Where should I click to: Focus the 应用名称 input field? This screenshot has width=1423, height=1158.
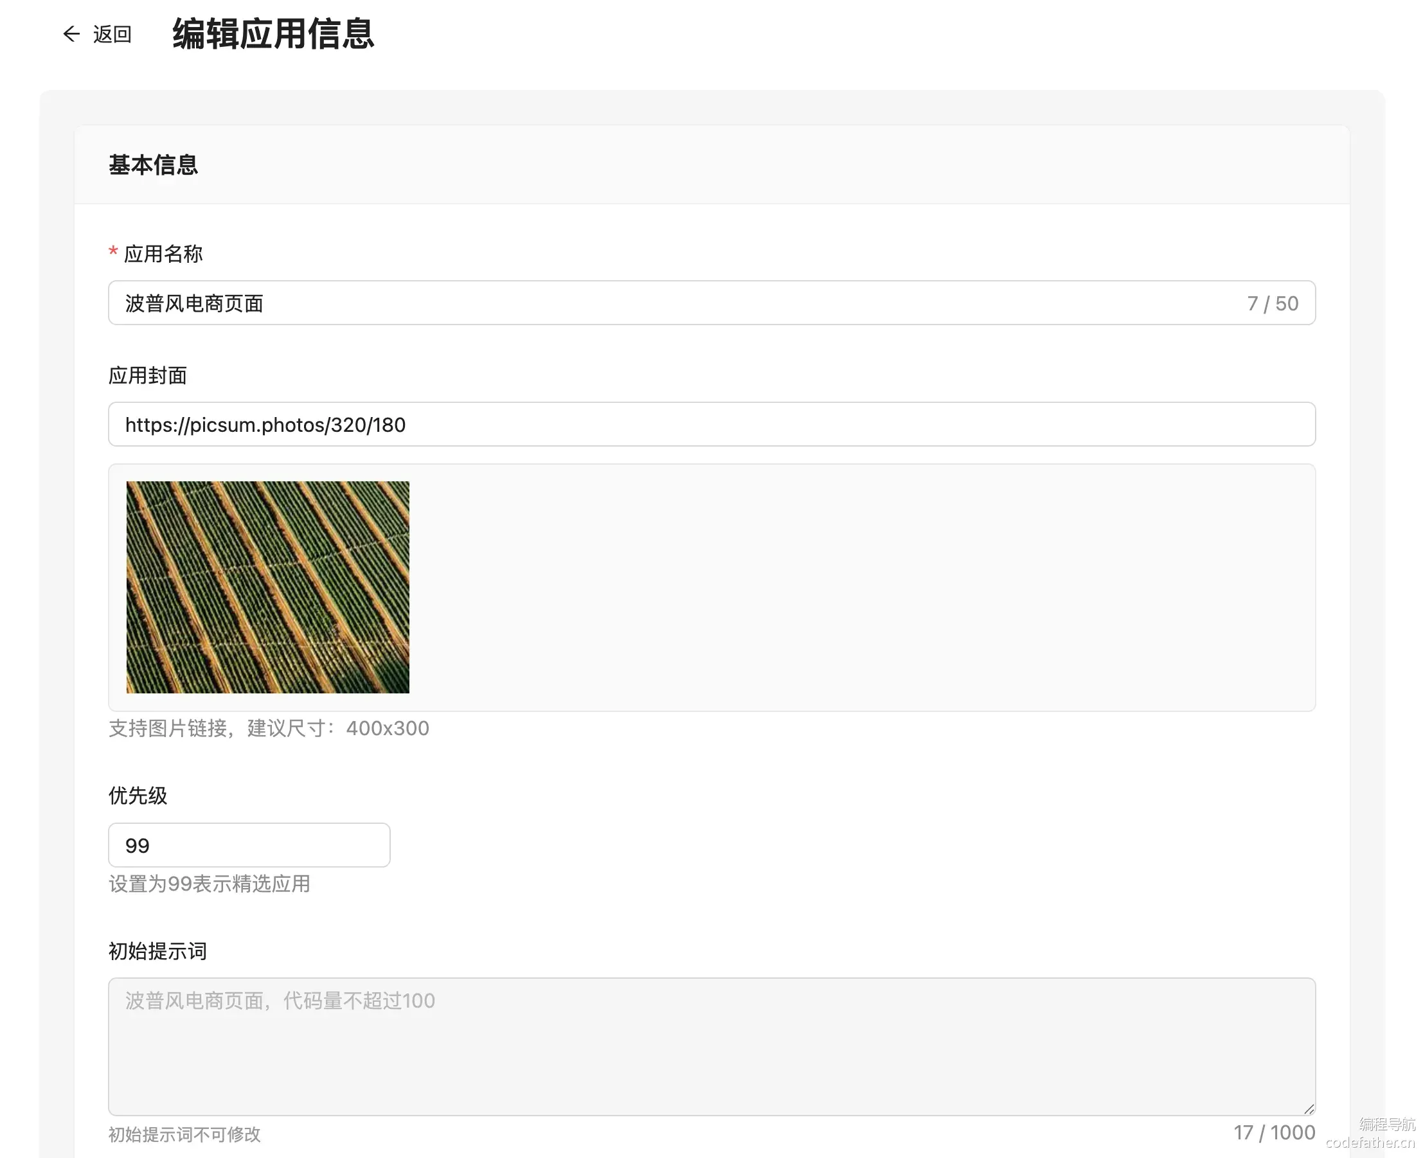coord(711,303)
